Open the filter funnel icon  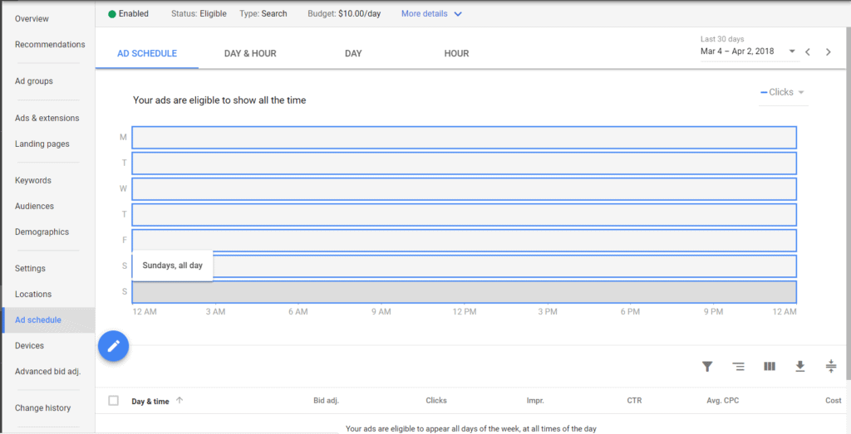click(x=707, y=367)
